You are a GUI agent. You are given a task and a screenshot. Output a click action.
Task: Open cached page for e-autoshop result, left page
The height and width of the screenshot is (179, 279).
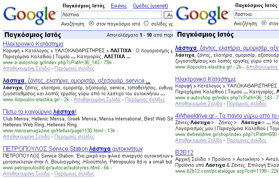(x=26, y=69)
